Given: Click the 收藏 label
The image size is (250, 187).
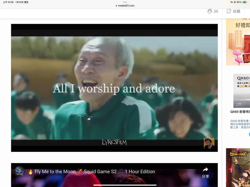Looking at the screenshot, I should [x=237, y=11].
